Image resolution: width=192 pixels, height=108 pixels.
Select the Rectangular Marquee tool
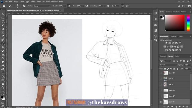3,18
